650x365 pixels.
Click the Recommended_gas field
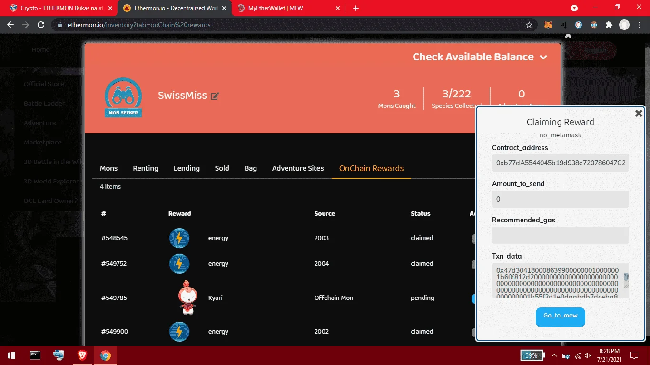pyautogui.click(x=561, y=235)
